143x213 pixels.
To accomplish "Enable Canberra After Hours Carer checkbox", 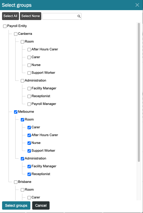I will (x=29, y=50).
